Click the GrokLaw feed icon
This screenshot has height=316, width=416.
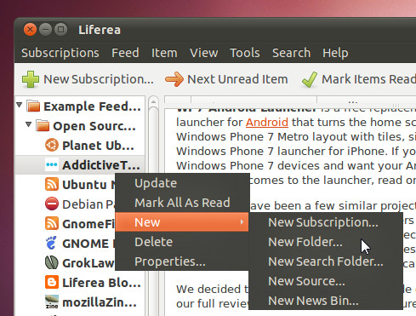pos(52,262)
